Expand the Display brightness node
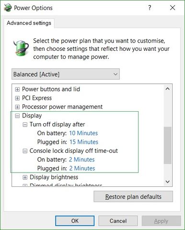Viewport: 185px width, 230px height. pos(25,177)
